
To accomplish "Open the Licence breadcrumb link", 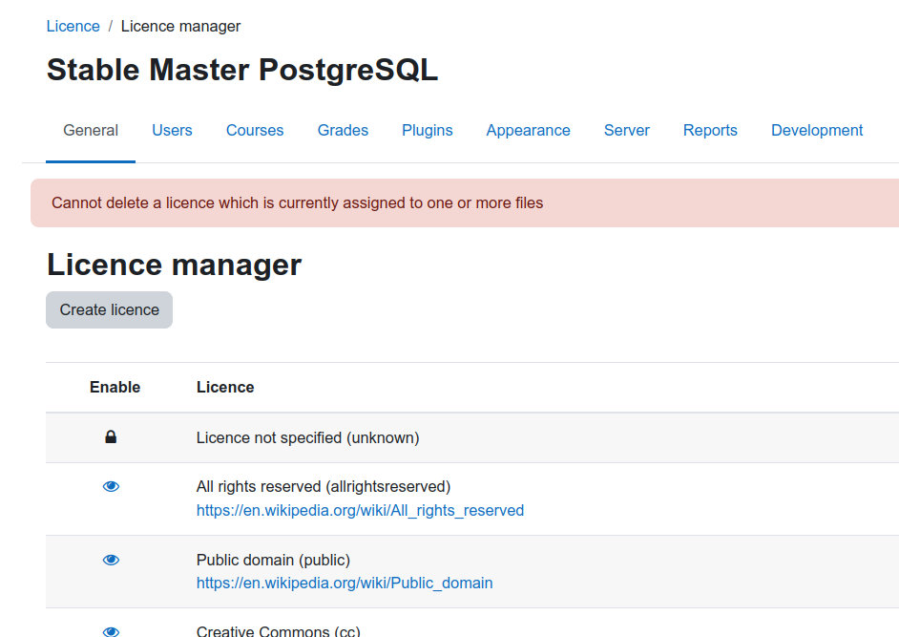I will click(x=73, y=27).
